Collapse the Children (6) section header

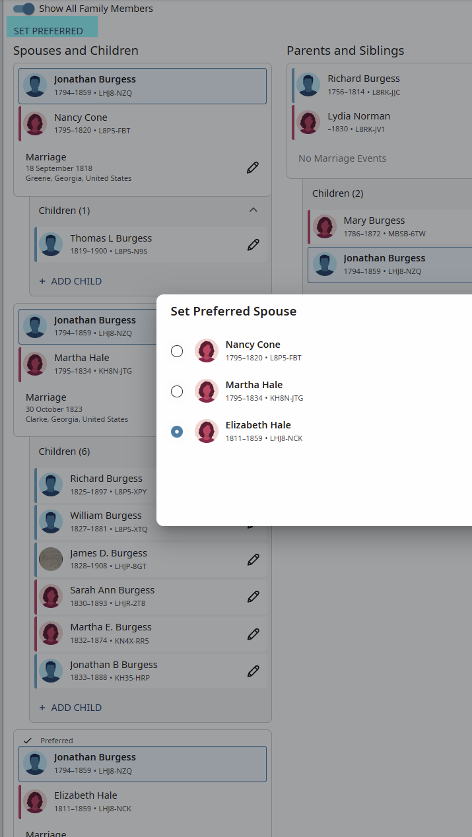65,452
